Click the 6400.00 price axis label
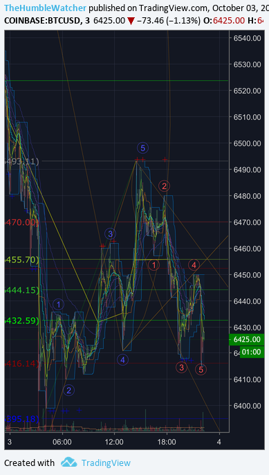The height and width of the screenshot is (475, 269). coord(247,406)
